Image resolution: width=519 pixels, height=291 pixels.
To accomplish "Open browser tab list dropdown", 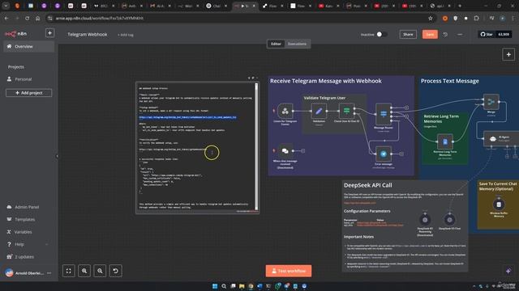I will (x=6, y=6).
